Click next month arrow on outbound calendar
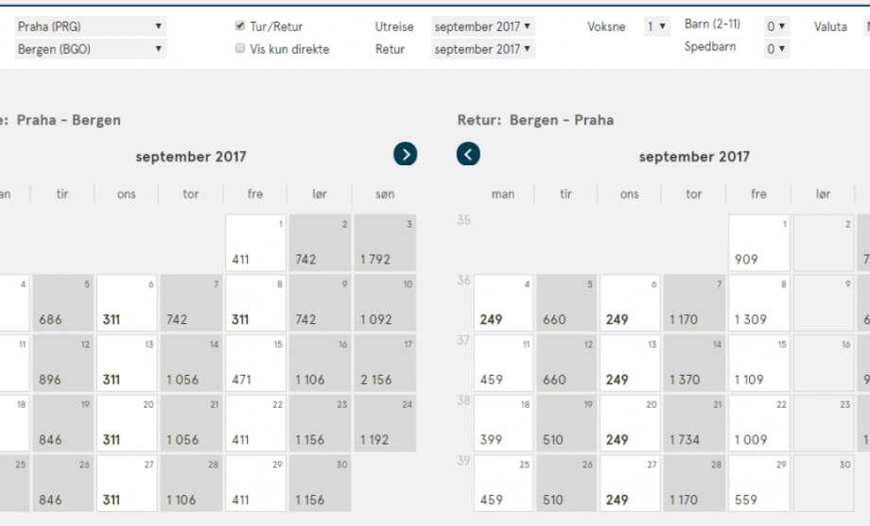The width and height of the screenshot is (870, 526). point(405,154)
